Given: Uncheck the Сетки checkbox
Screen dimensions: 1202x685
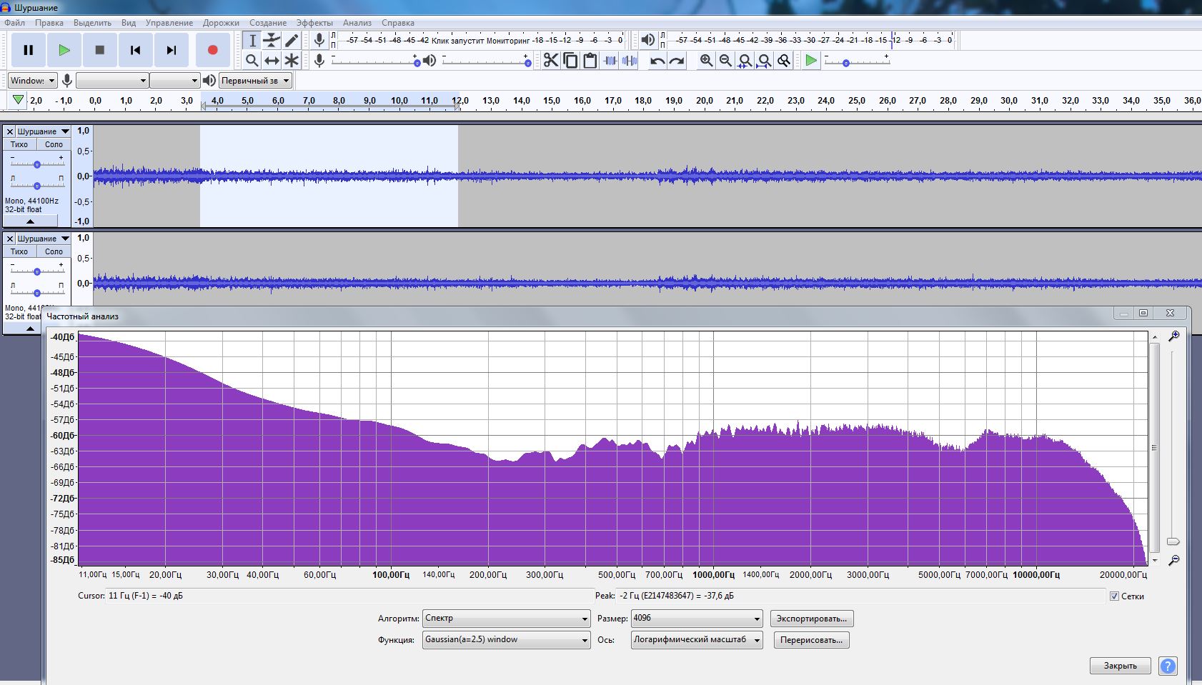Looking at the screenshot, I should [x=1114, y=596].
